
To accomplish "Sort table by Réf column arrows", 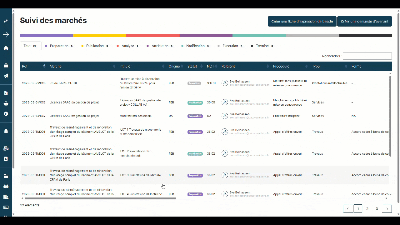I will pos(44,66).
